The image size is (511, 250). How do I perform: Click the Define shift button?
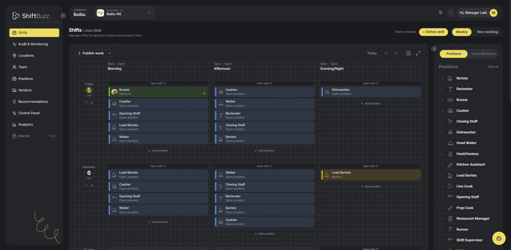pos(433,32)
